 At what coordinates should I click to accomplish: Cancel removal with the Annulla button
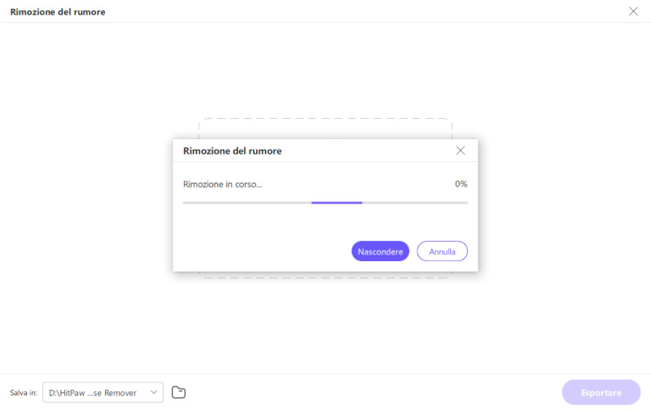(442, 251)
